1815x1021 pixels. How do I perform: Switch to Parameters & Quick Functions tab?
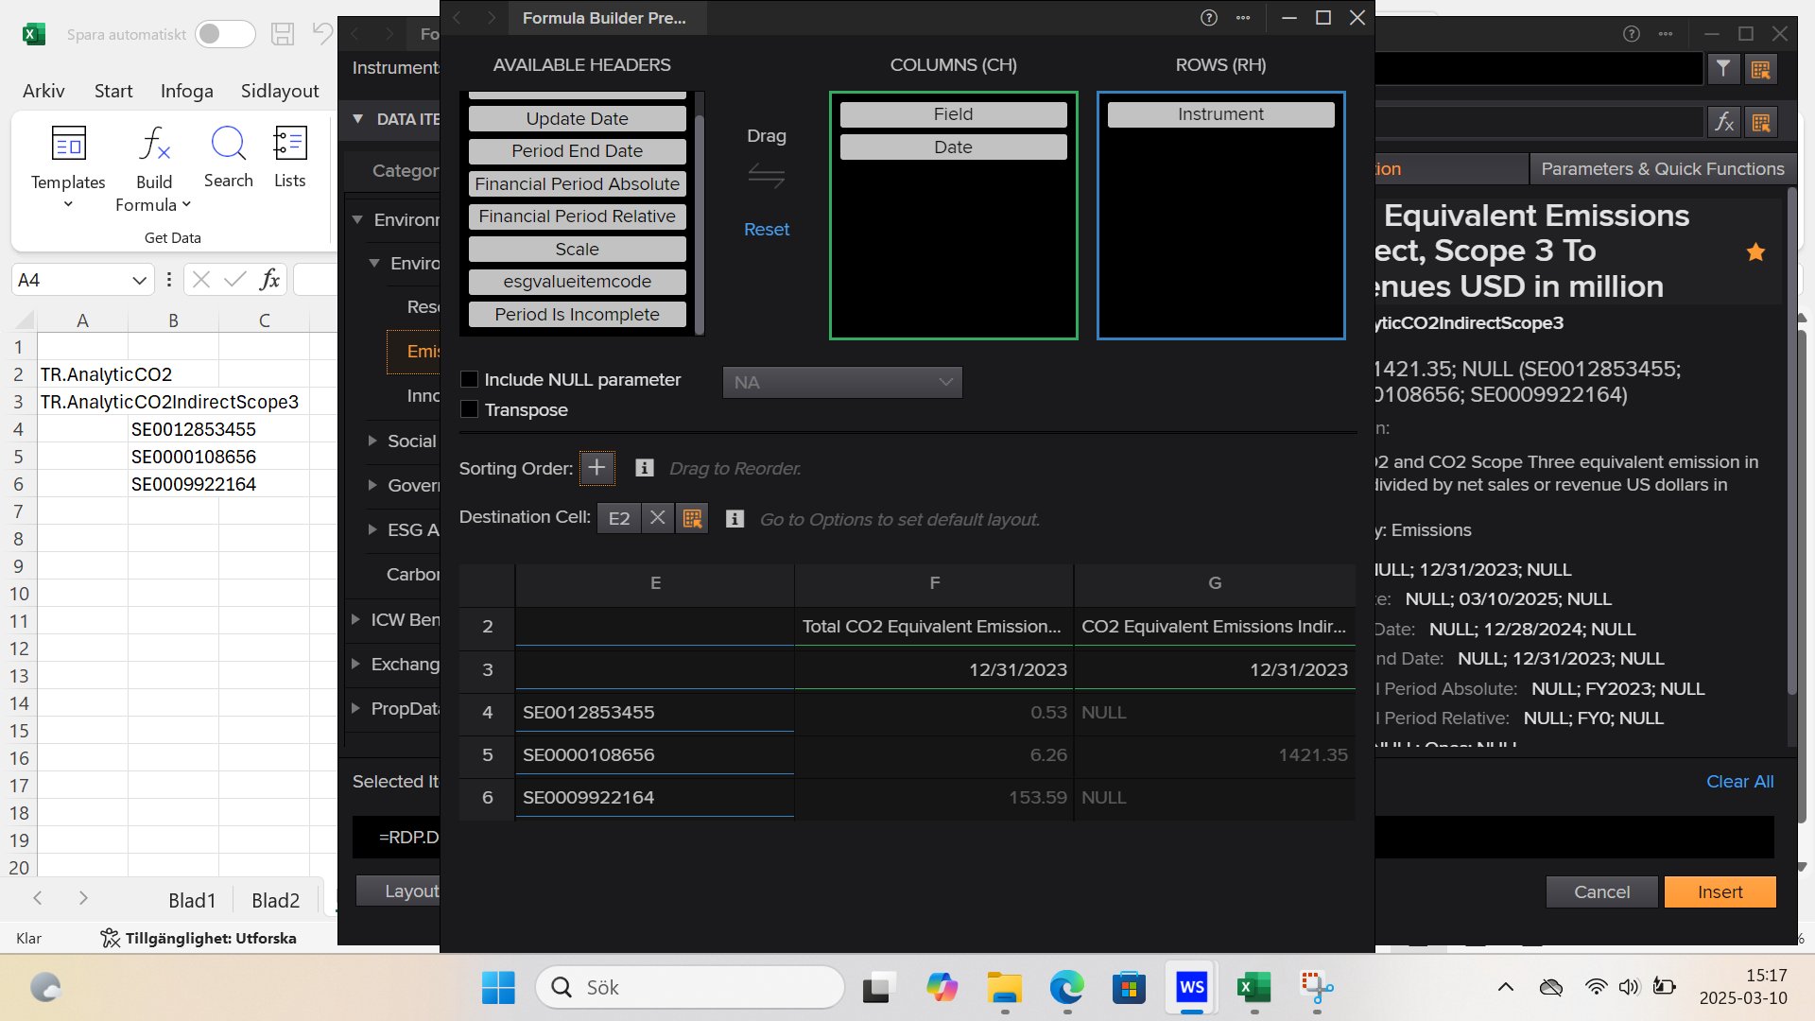point(1662,168)
